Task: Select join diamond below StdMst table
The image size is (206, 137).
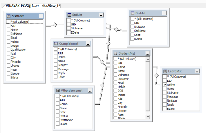Action: point(108,43)
